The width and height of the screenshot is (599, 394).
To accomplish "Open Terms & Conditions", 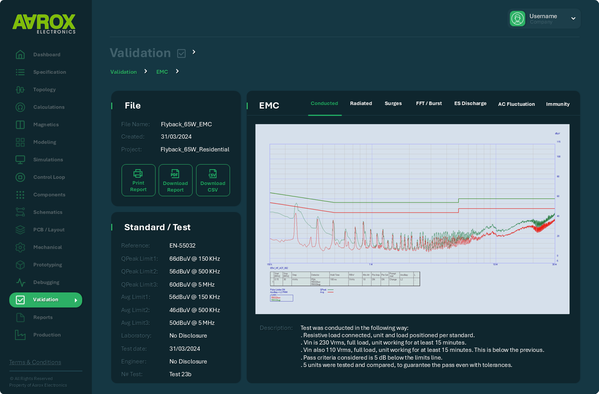I will (35, 362).
